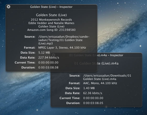Click the 01 Golden State (Live).m4a – Inspector title bar
Image resolution: width=147 pixels, height=115 pixels.
click(96, 55)
